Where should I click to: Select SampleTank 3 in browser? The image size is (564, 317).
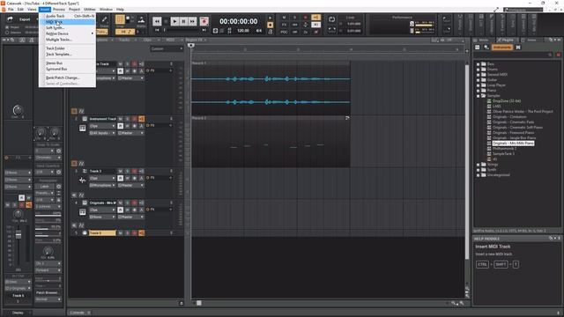click(503, 153)
